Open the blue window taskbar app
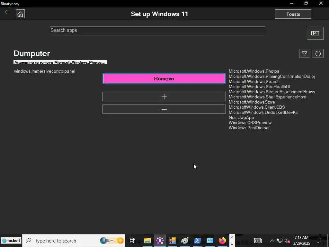 click(210, 241)
